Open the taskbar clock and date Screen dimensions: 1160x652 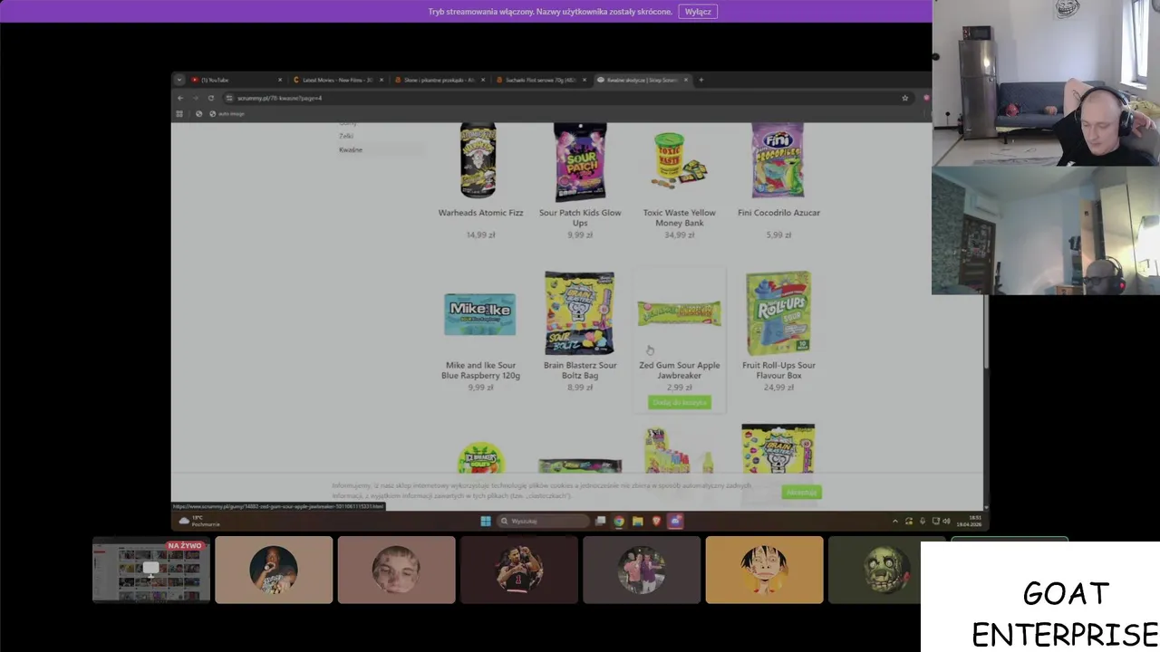tap(969, 521)
